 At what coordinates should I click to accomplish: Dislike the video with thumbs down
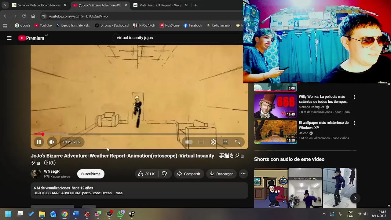[164, 174]
